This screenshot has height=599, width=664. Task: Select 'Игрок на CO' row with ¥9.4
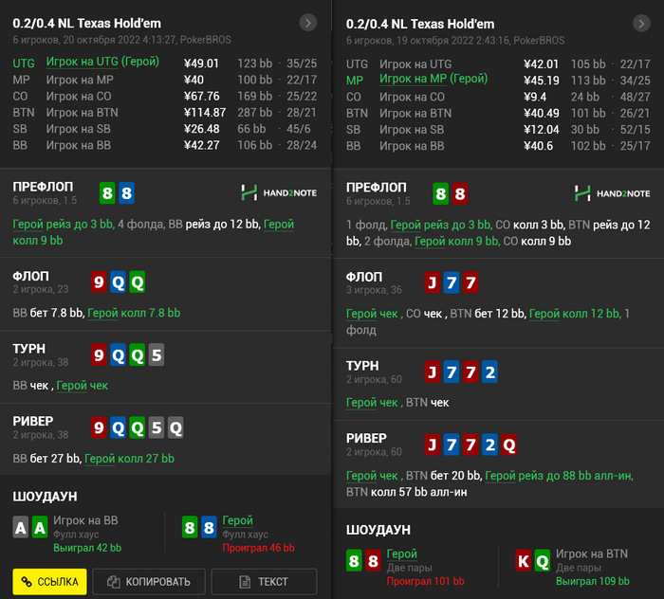click(498, 97)
